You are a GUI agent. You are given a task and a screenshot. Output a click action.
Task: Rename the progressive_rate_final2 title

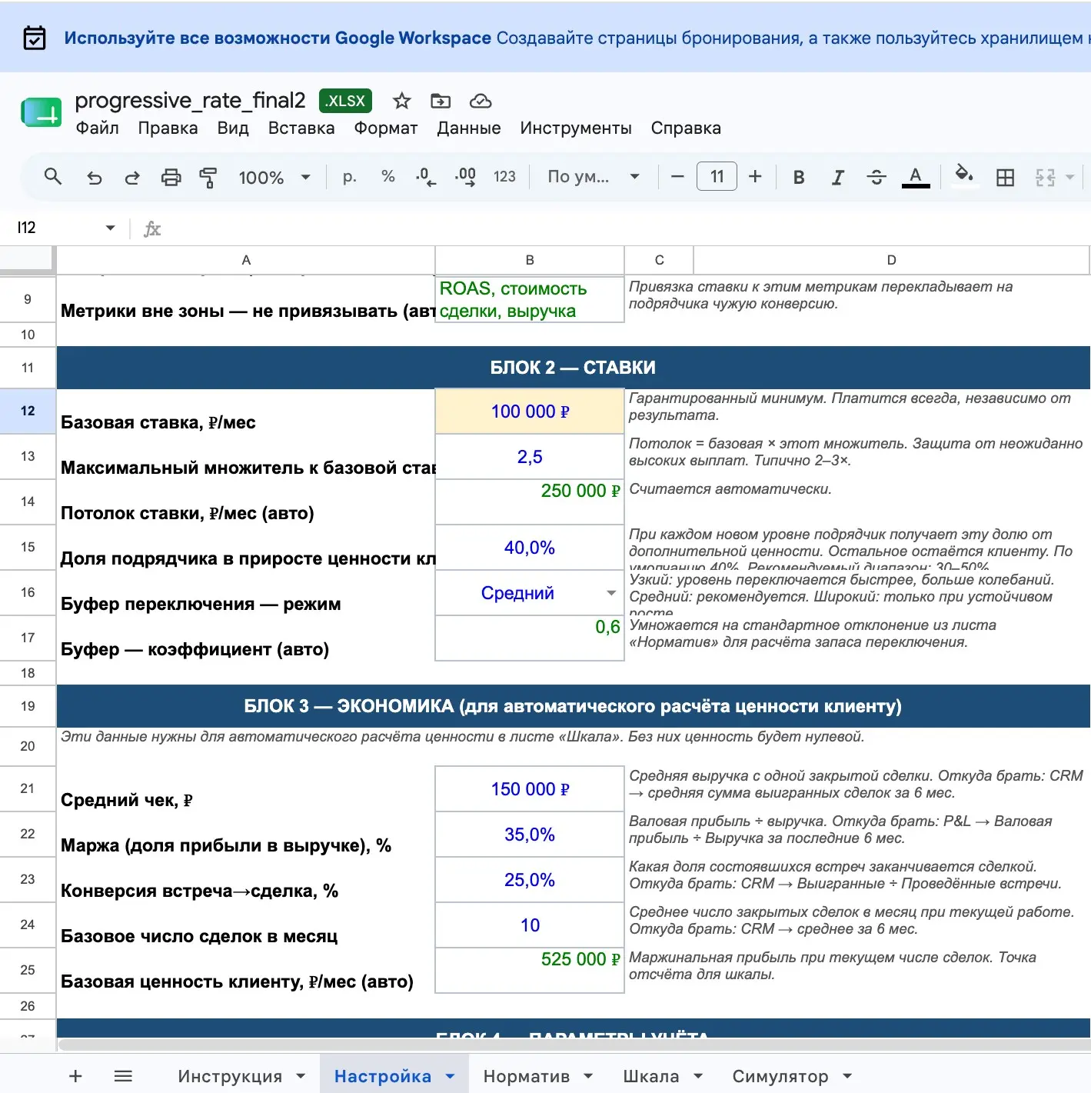coord(190,100)
